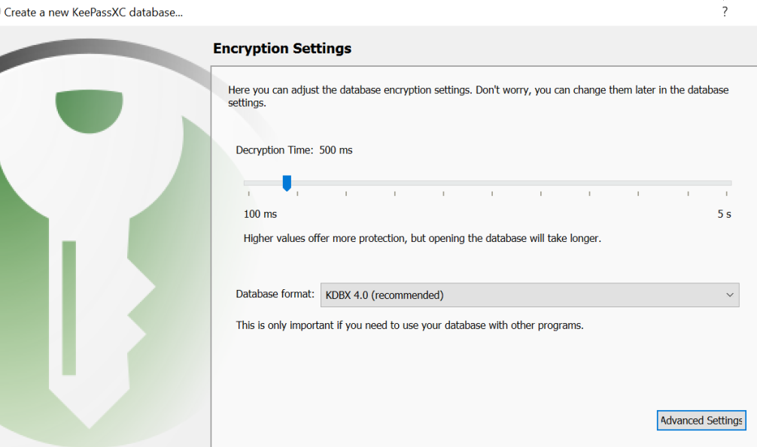Image resolution: width=757 pixels, height=447 pixels.
Task: Click the green semicircle hole in key logo
Action: pyautogui.click(x=89, y=110)
